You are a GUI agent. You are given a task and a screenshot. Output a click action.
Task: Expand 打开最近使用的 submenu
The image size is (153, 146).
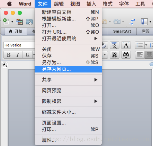(x=68, y=38)
